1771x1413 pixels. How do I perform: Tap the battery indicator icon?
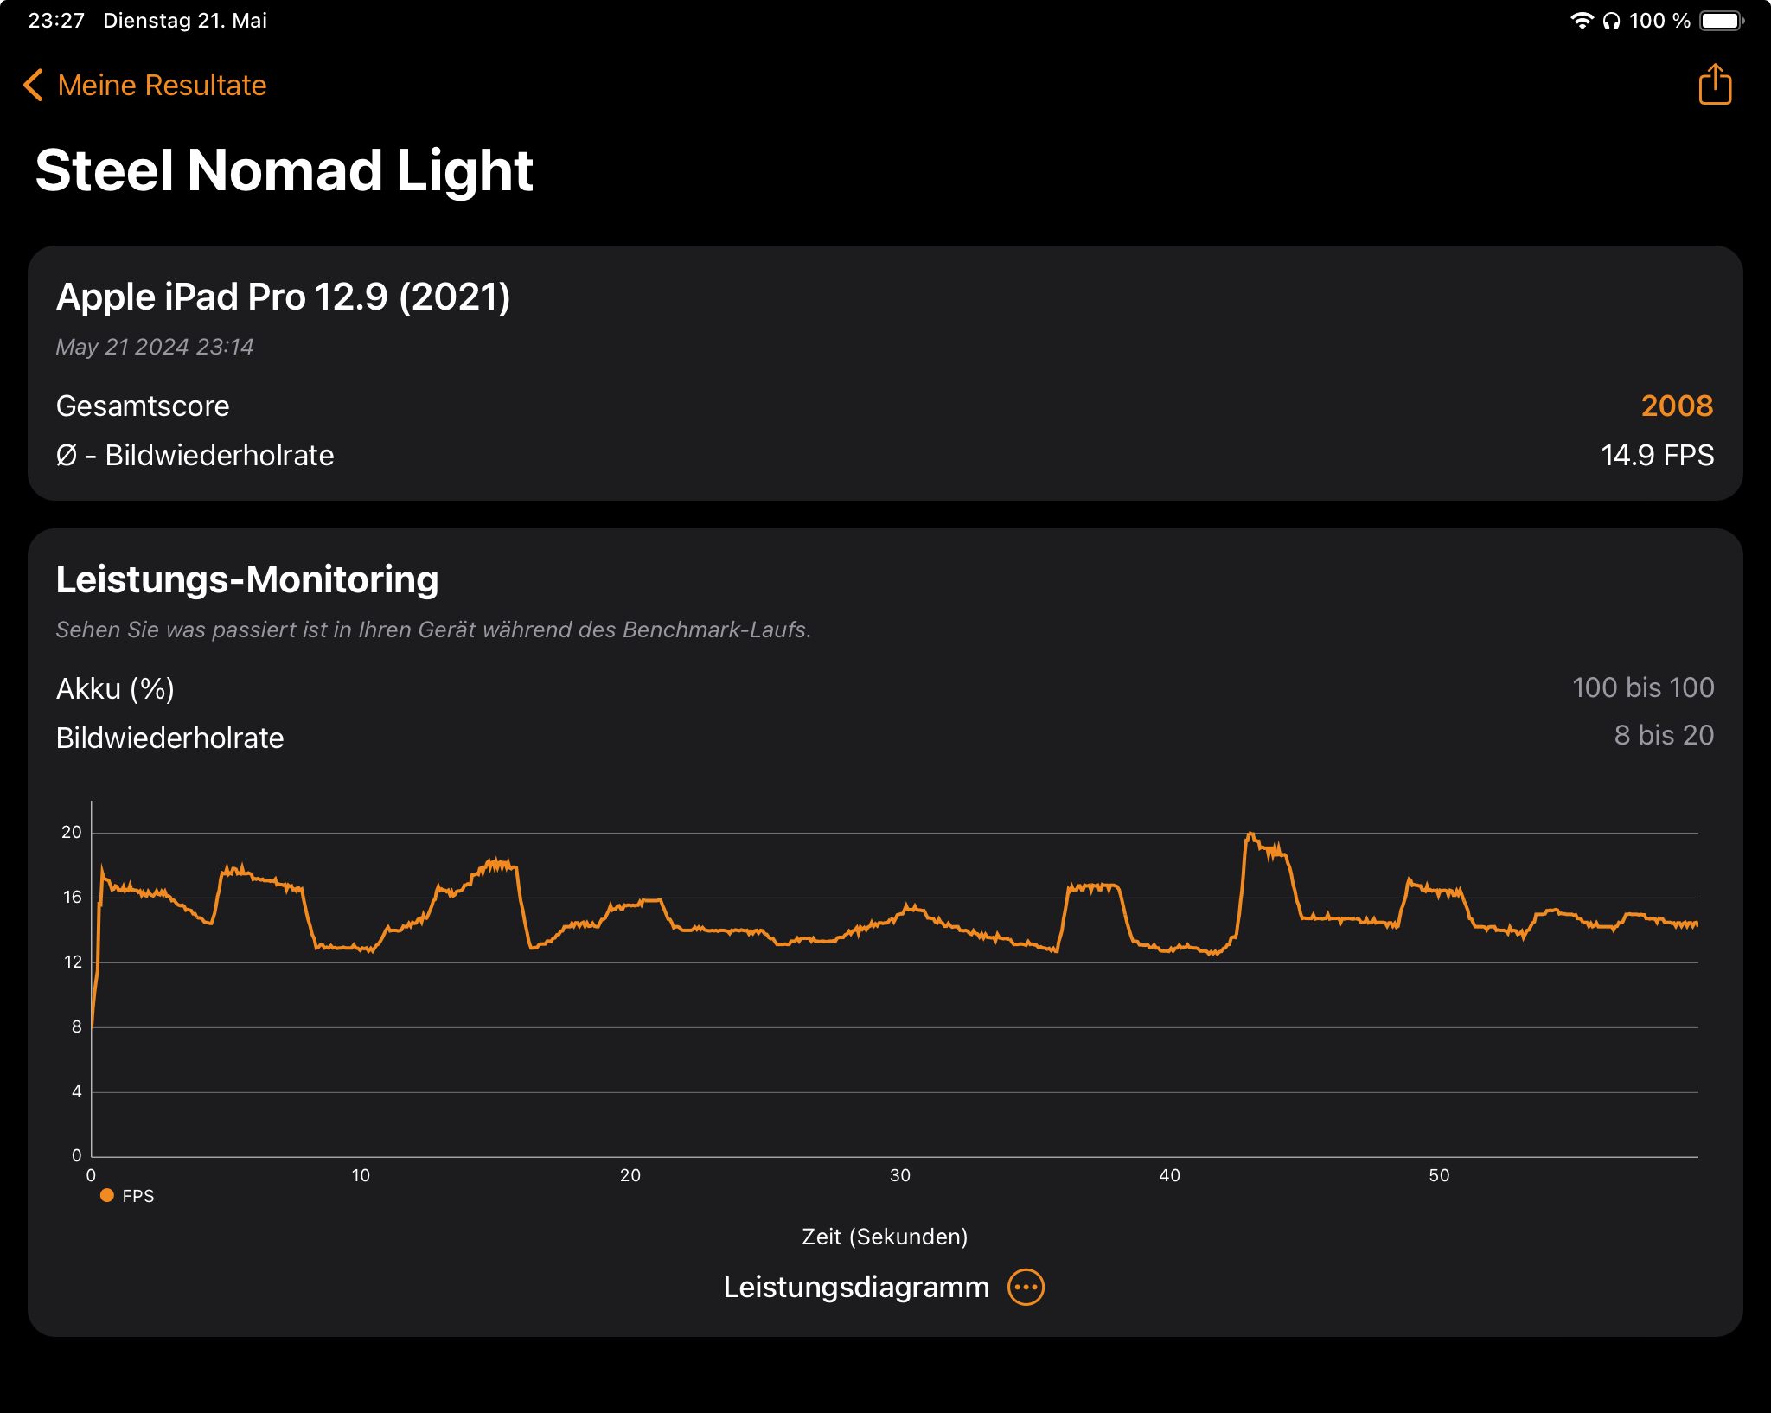[1722, 21]
